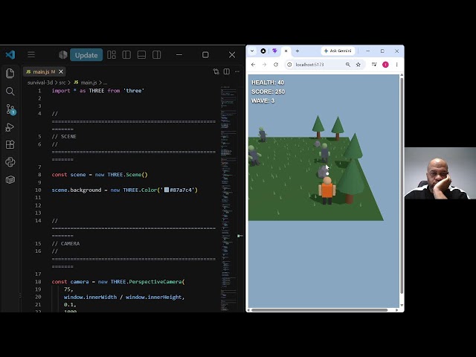
Task: Go back in Chrome
Action: (x=253, y=65)
